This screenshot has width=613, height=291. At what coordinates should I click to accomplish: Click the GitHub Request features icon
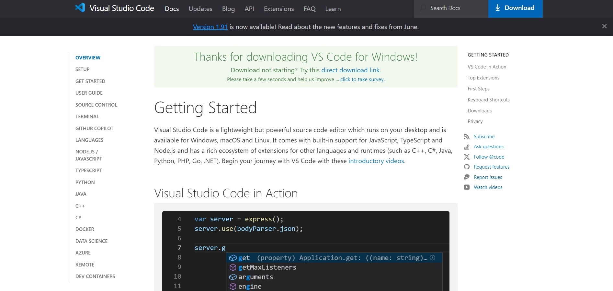[x=467, y=167]
